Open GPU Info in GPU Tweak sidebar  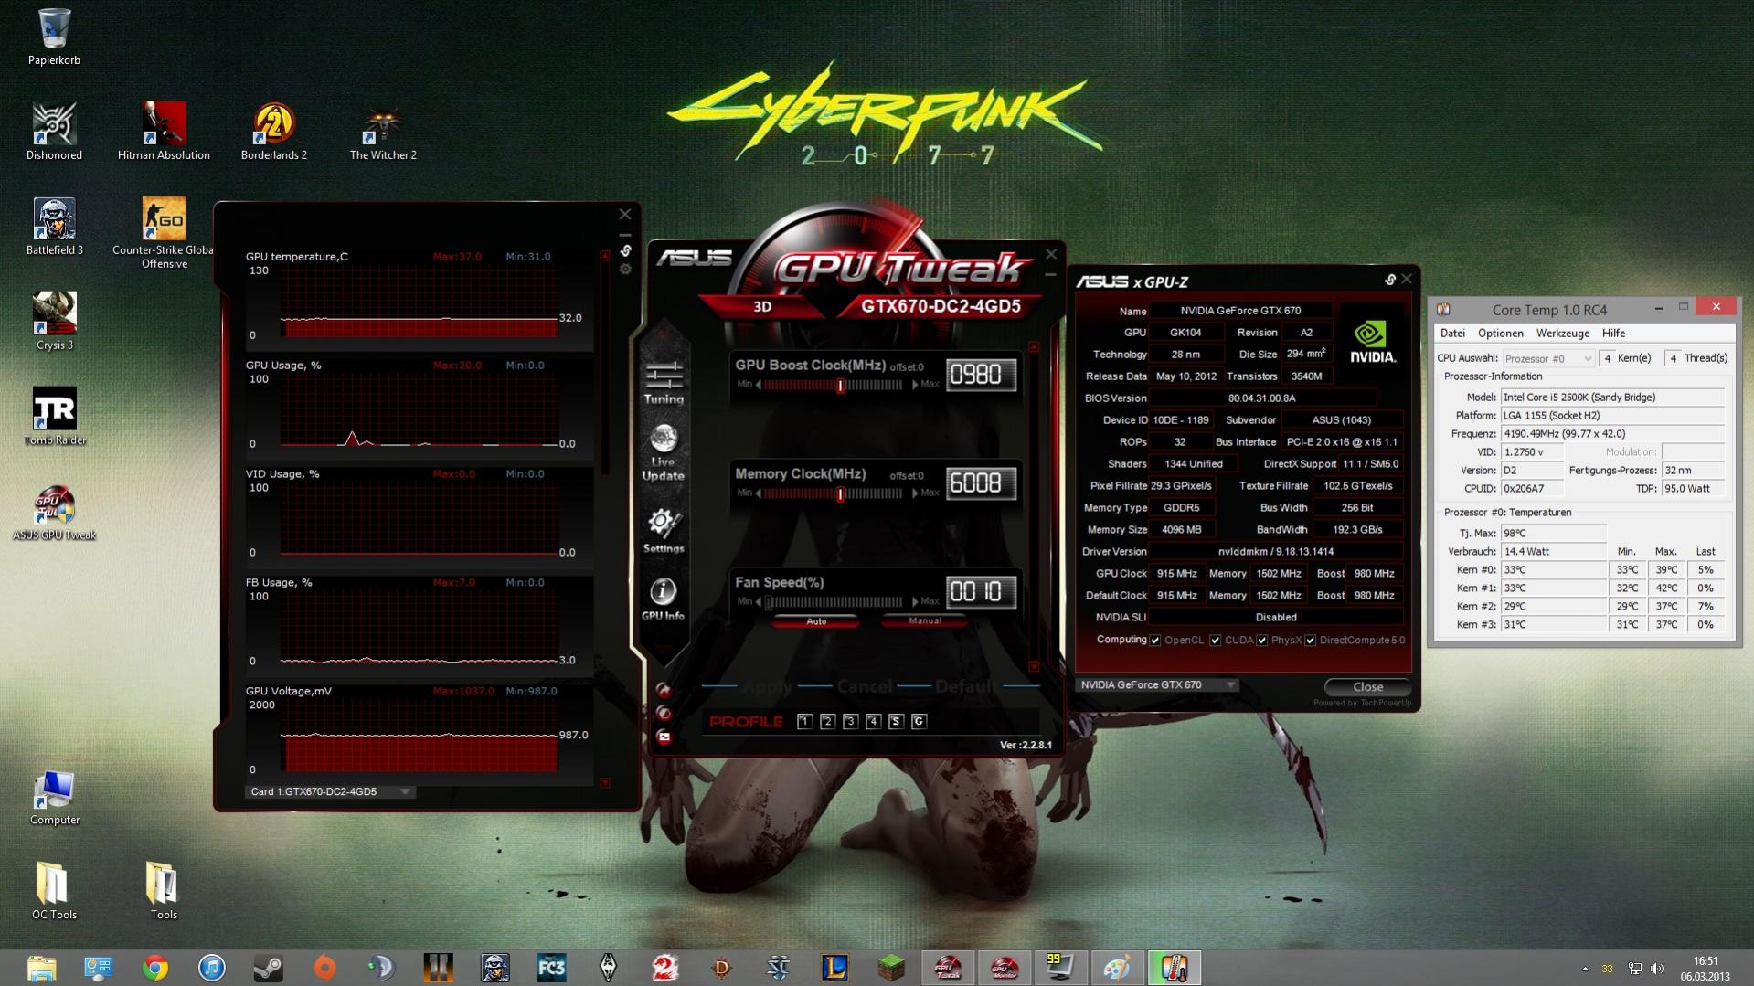coord(664,599)
